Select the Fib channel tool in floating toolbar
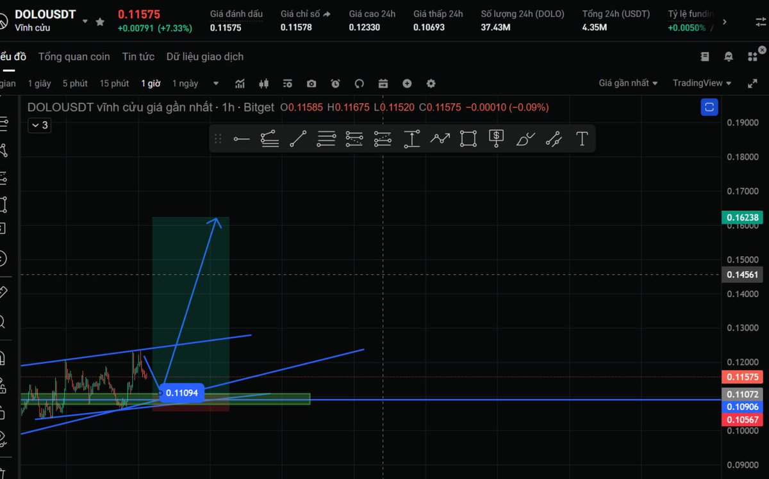 [x=383, y=139]
